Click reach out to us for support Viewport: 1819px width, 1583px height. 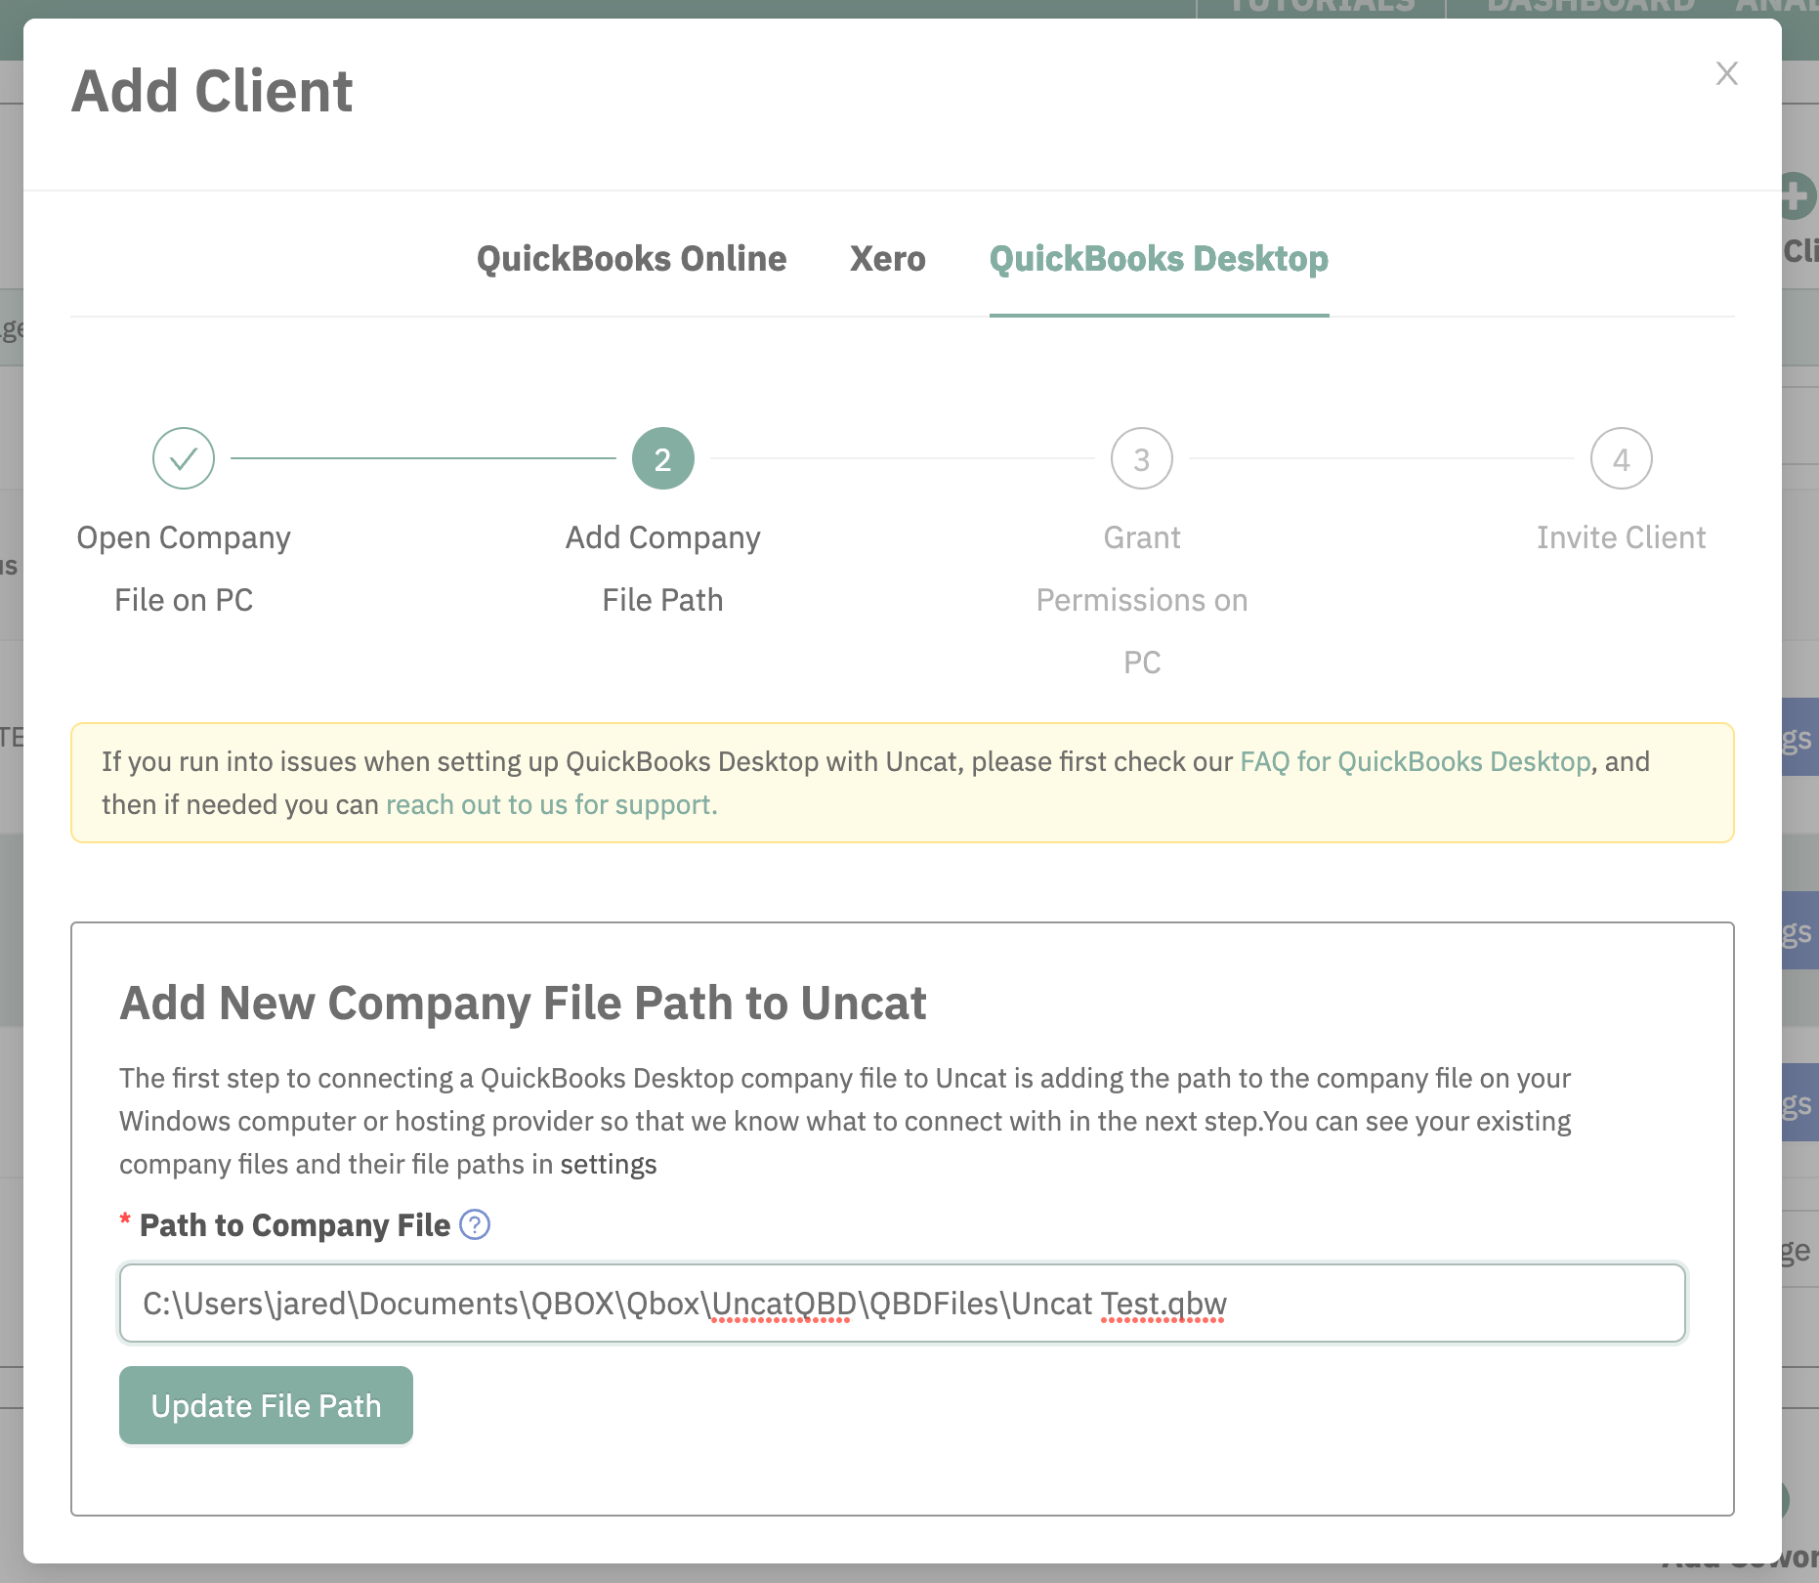pos(552,804)
